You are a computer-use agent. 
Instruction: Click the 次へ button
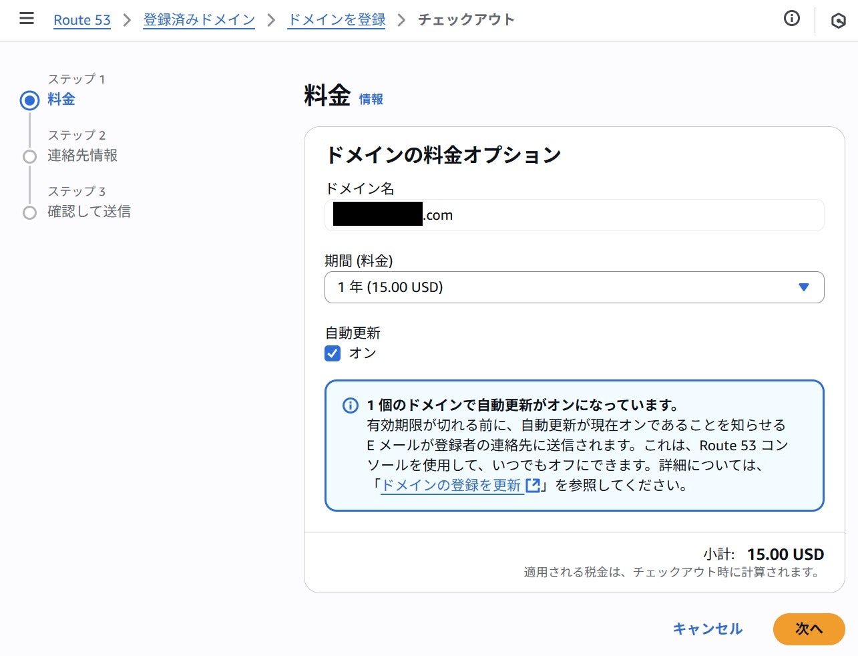tap(809, 629)
